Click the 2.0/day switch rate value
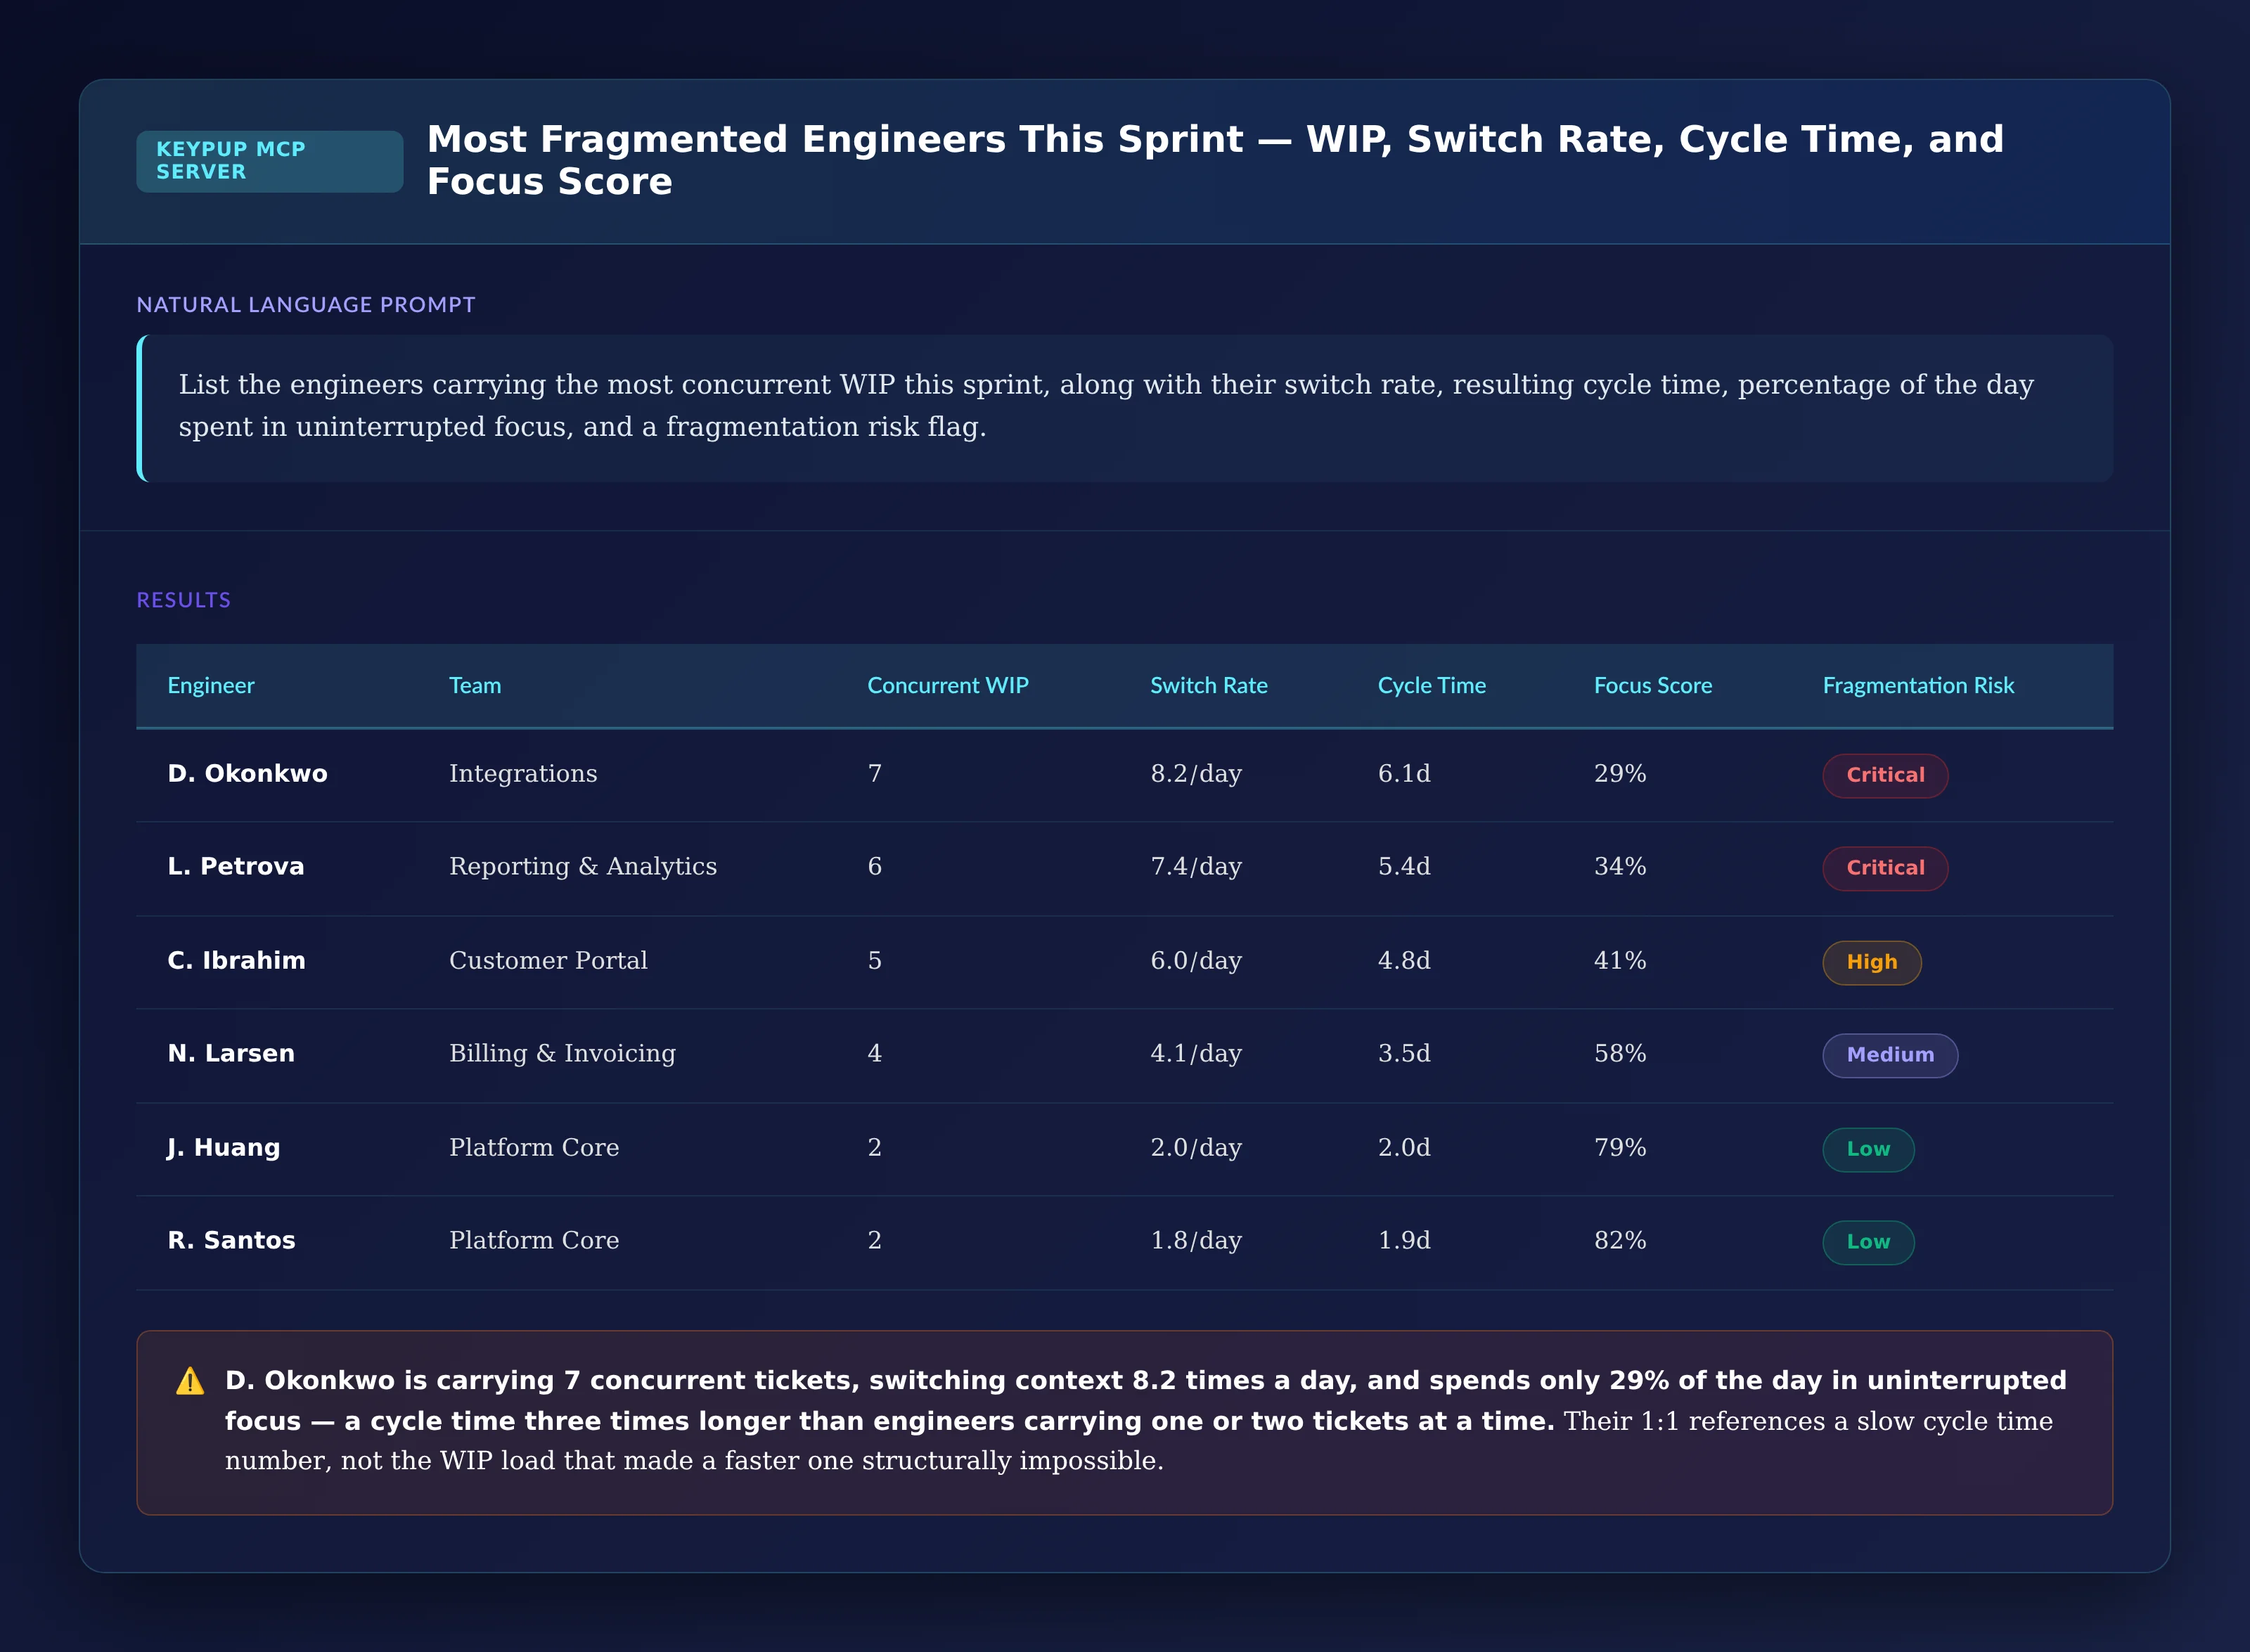The height and width of the screenshot is (1652, 2250). [1196, 1148]
